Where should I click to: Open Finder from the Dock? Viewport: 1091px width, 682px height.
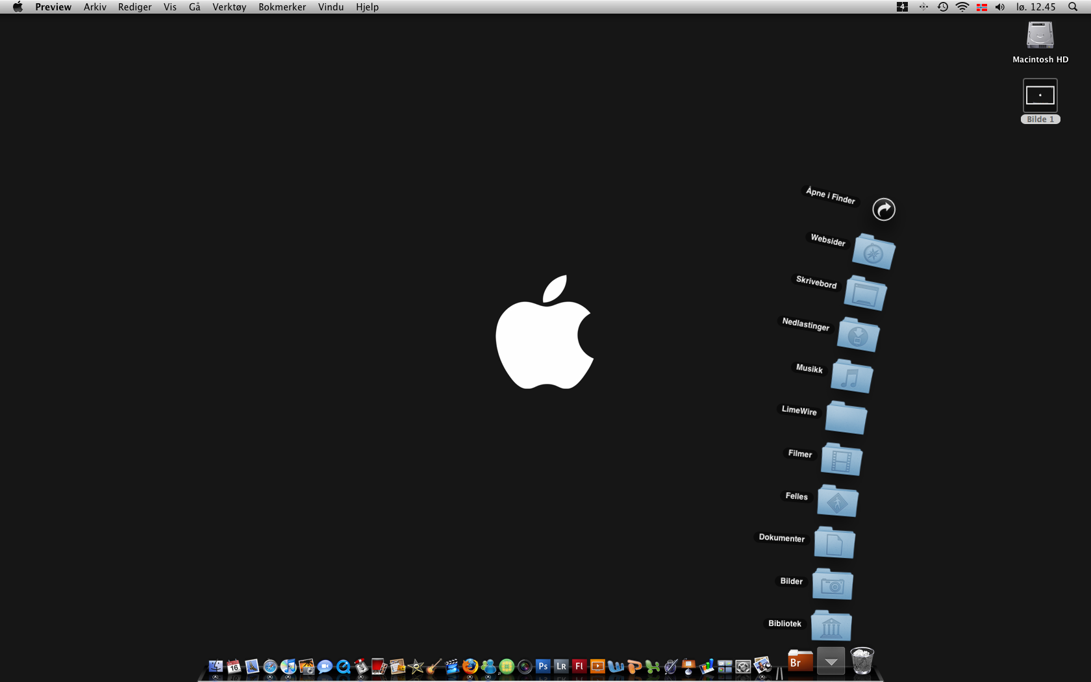(216, 666)
